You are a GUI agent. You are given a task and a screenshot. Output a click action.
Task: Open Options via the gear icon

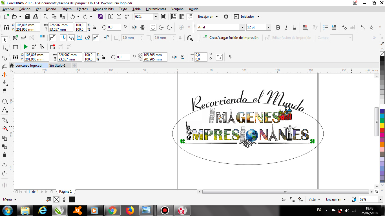[226, 17]
